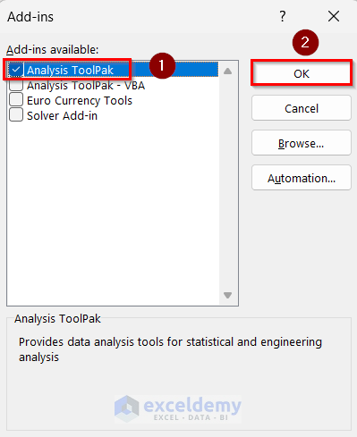The height and width of the screenshot is (437, 357).
Task: Click the Cancel button
Action: (x=302, y=108)
